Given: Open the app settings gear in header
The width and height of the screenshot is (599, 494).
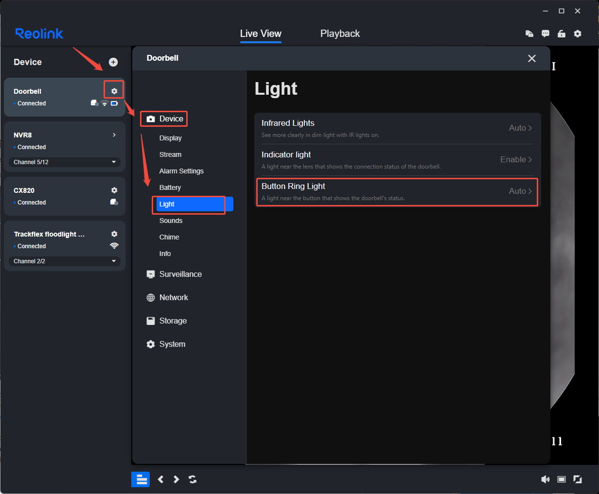Looking at the screenshot, I should [578, 34].
